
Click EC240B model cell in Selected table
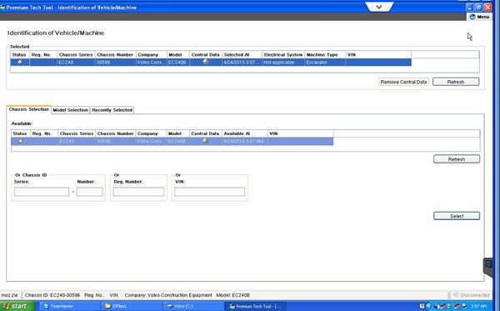pos(178,63)
